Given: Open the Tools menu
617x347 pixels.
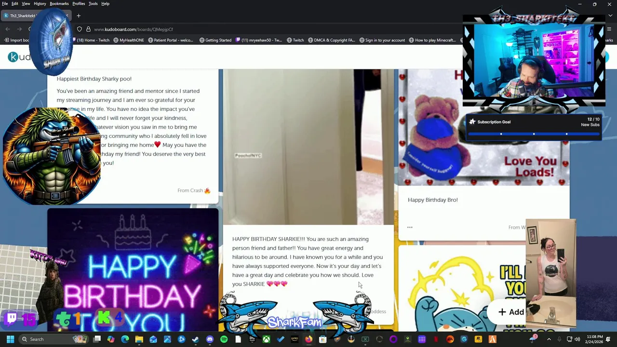Looking at the screenshot, I should pyautogui.click(x=93, y=3).
